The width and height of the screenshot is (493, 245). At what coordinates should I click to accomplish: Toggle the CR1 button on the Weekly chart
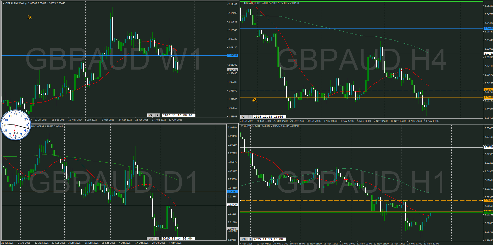pos(152,115)
